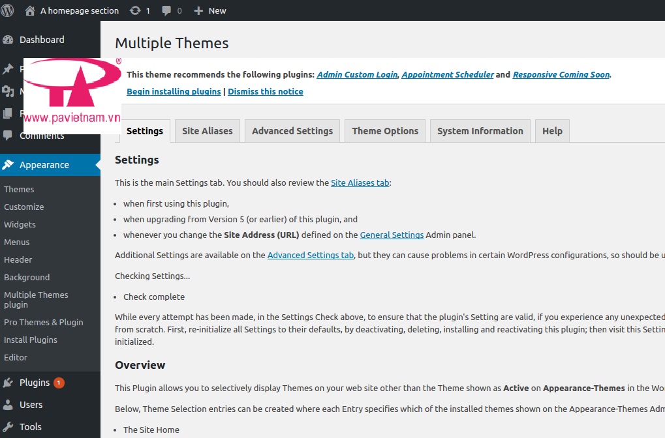Click Dismiss this notice link
Image resolution: width=665 pixels, height=438 pixels.
[266, 91]
